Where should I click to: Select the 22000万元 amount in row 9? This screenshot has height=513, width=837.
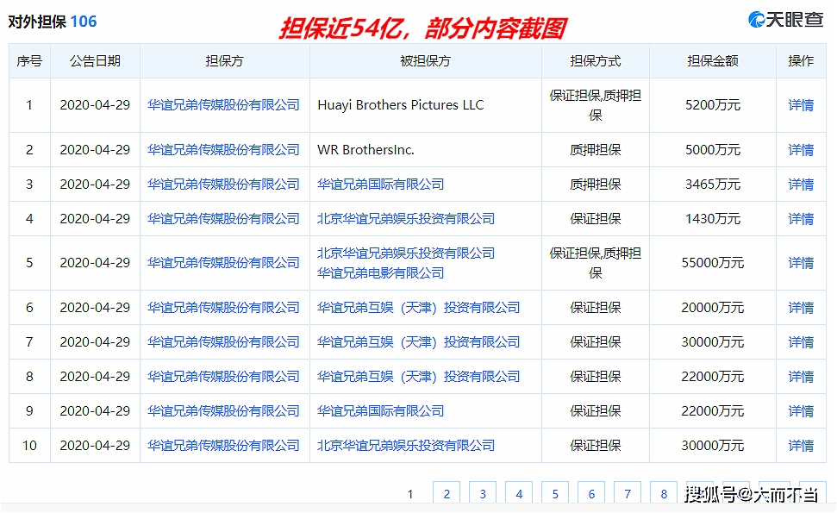[713, 411]
